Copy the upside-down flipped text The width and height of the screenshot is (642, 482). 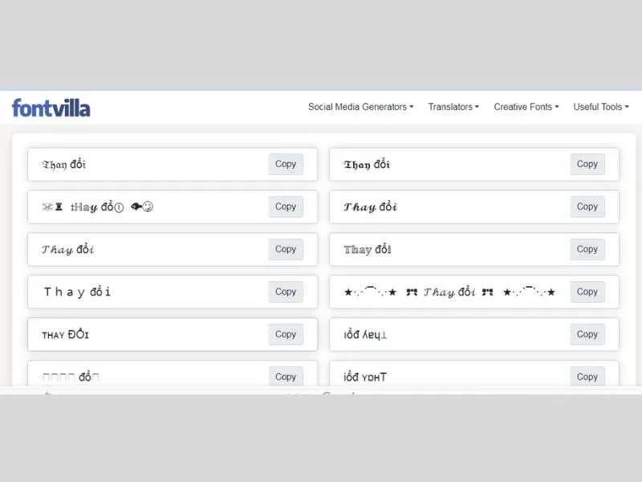tap(587, 334)
